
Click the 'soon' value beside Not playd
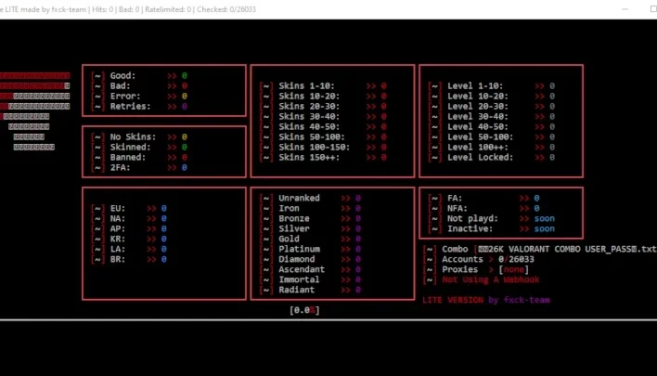(x=545, y=219)
